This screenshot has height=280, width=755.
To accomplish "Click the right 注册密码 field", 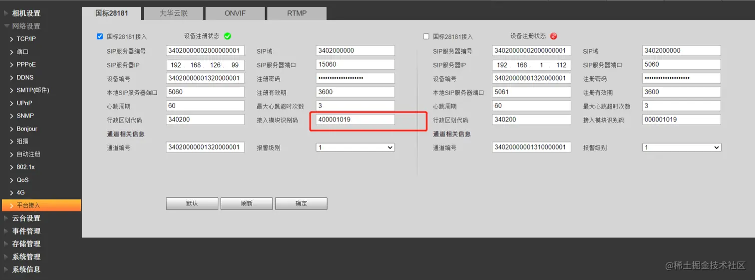I will point(682,78).
